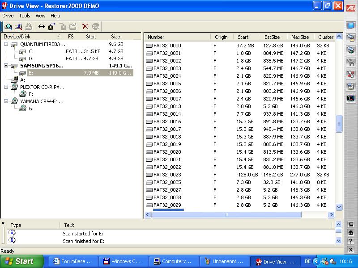Image resolution: width=358 pixels, height=268 pixels.
Task: Click the greyed Stop toolbar icon
Action: [x=96, y=27]
